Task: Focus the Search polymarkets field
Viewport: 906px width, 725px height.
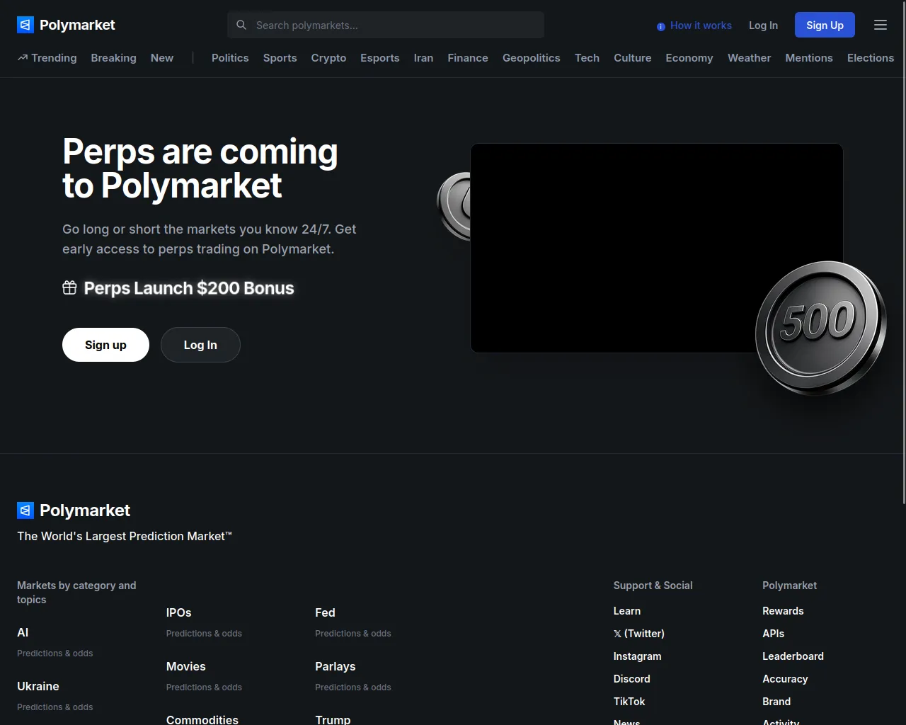Action: (x=386, y=25)
